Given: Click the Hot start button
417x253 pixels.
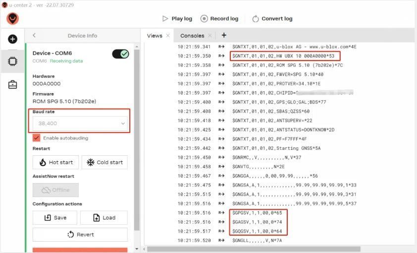Looking at the screenshot, I should (55, 162).
